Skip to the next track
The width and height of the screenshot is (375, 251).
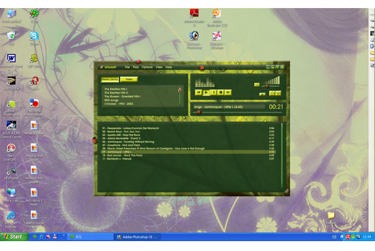228,92
